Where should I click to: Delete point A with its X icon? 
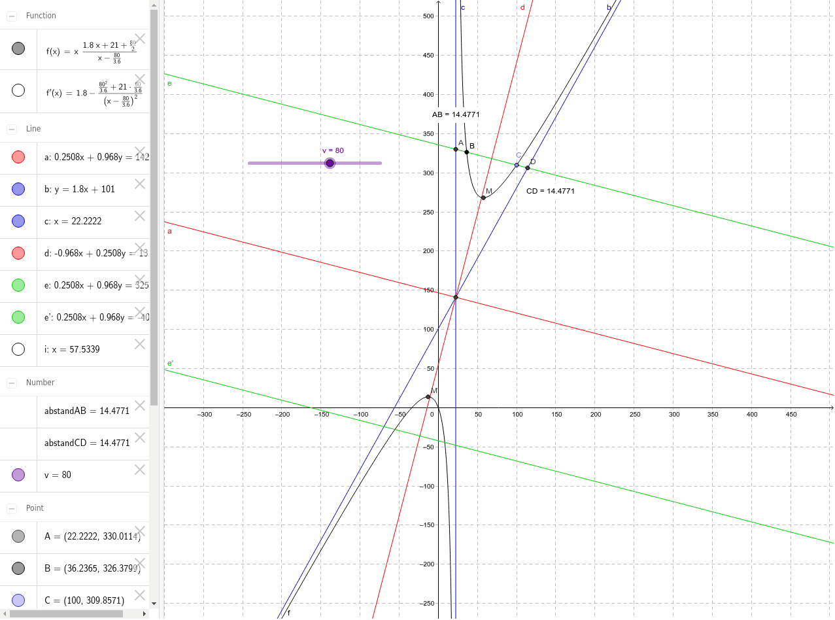click(139, 531)
